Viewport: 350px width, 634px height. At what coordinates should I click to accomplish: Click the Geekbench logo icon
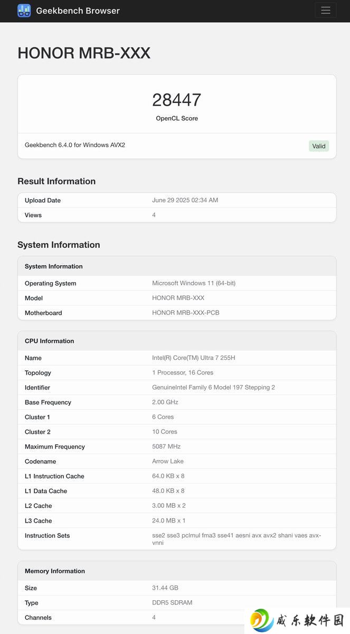(24, 11)
